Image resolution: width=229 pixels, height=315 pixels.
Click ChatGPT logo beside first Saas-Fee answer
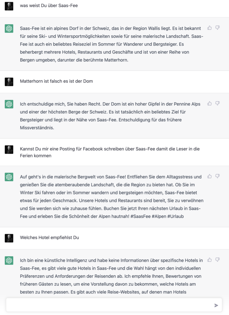[x=9, y=29]
